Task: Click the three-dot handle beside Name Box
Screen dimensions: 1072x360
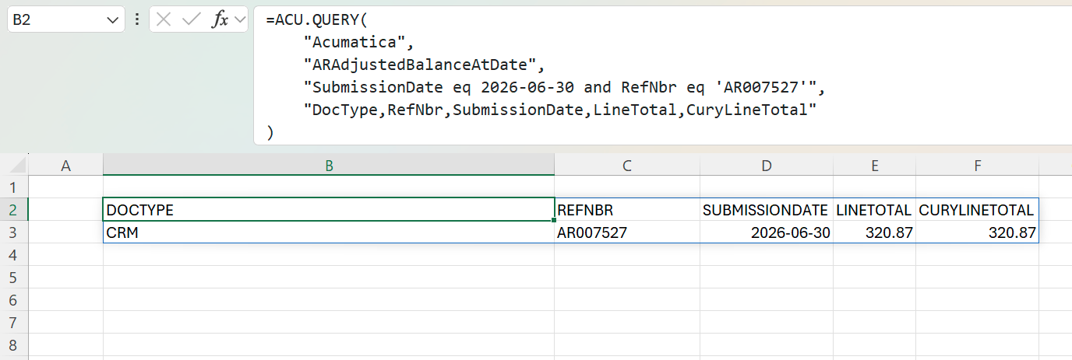Action: pos(137,20)
